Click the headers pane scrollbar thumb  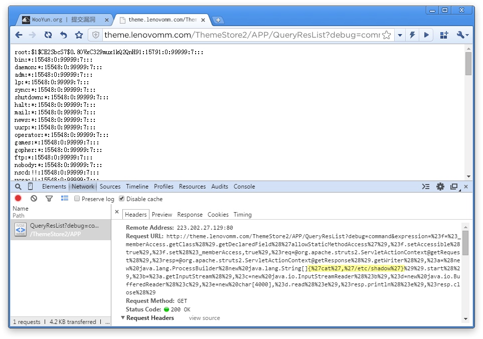[466, 243]
